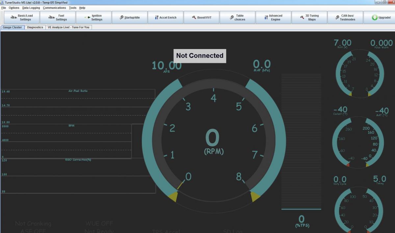Click the engine icon on Basic/Load Settings
Viewport: 395px width, 233px height.
[x=13, y=17]
